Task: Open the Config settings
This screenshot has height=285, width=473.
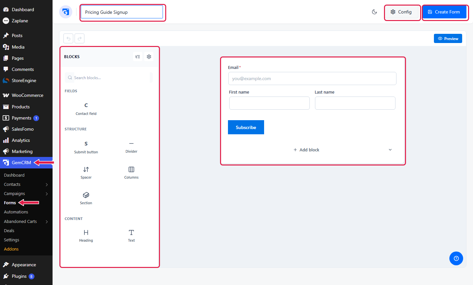Action: 401,12
